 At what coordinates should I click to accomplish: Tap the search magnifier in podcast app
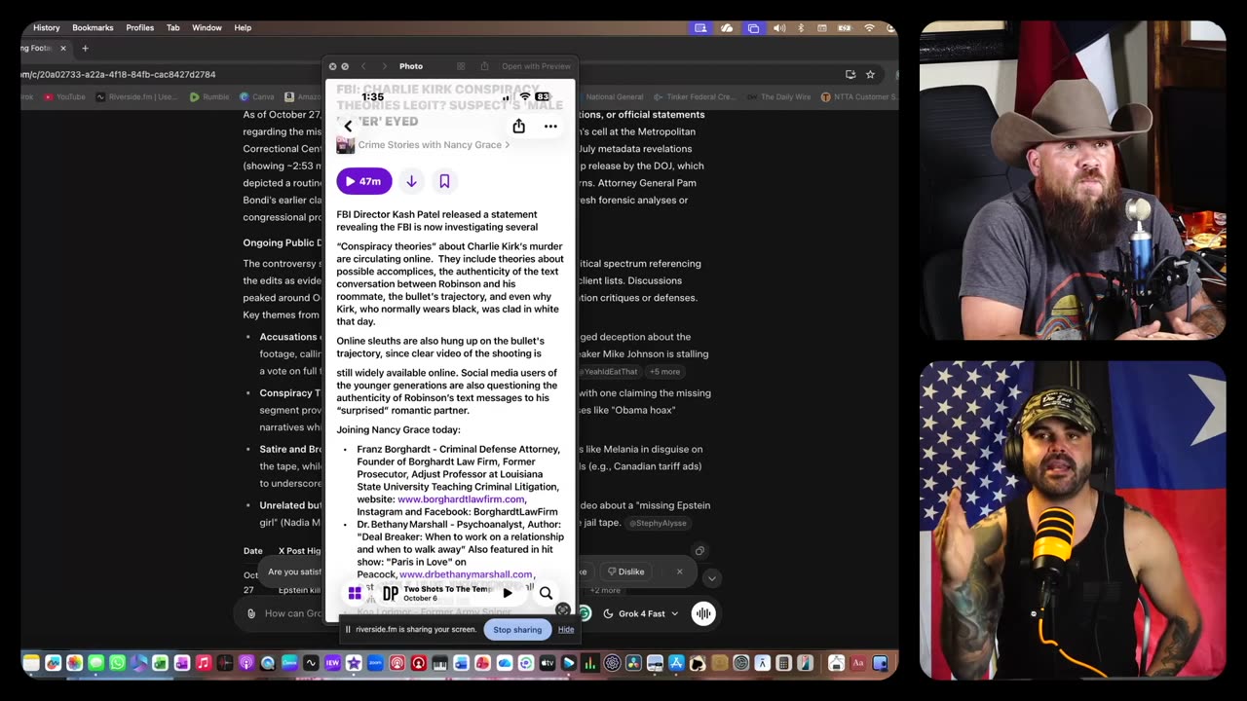(546, 593)
